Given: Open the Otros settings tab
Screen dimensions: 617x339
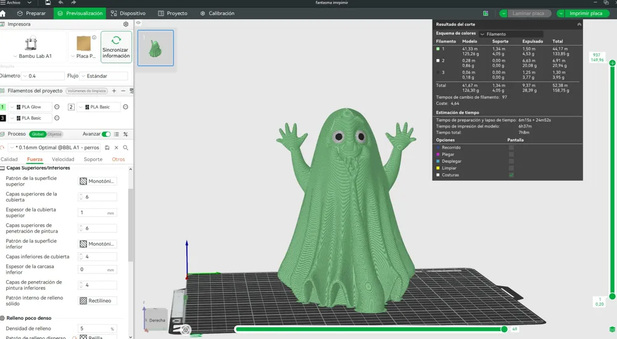Looking at the screenshot, I should (x=118, y=159).
